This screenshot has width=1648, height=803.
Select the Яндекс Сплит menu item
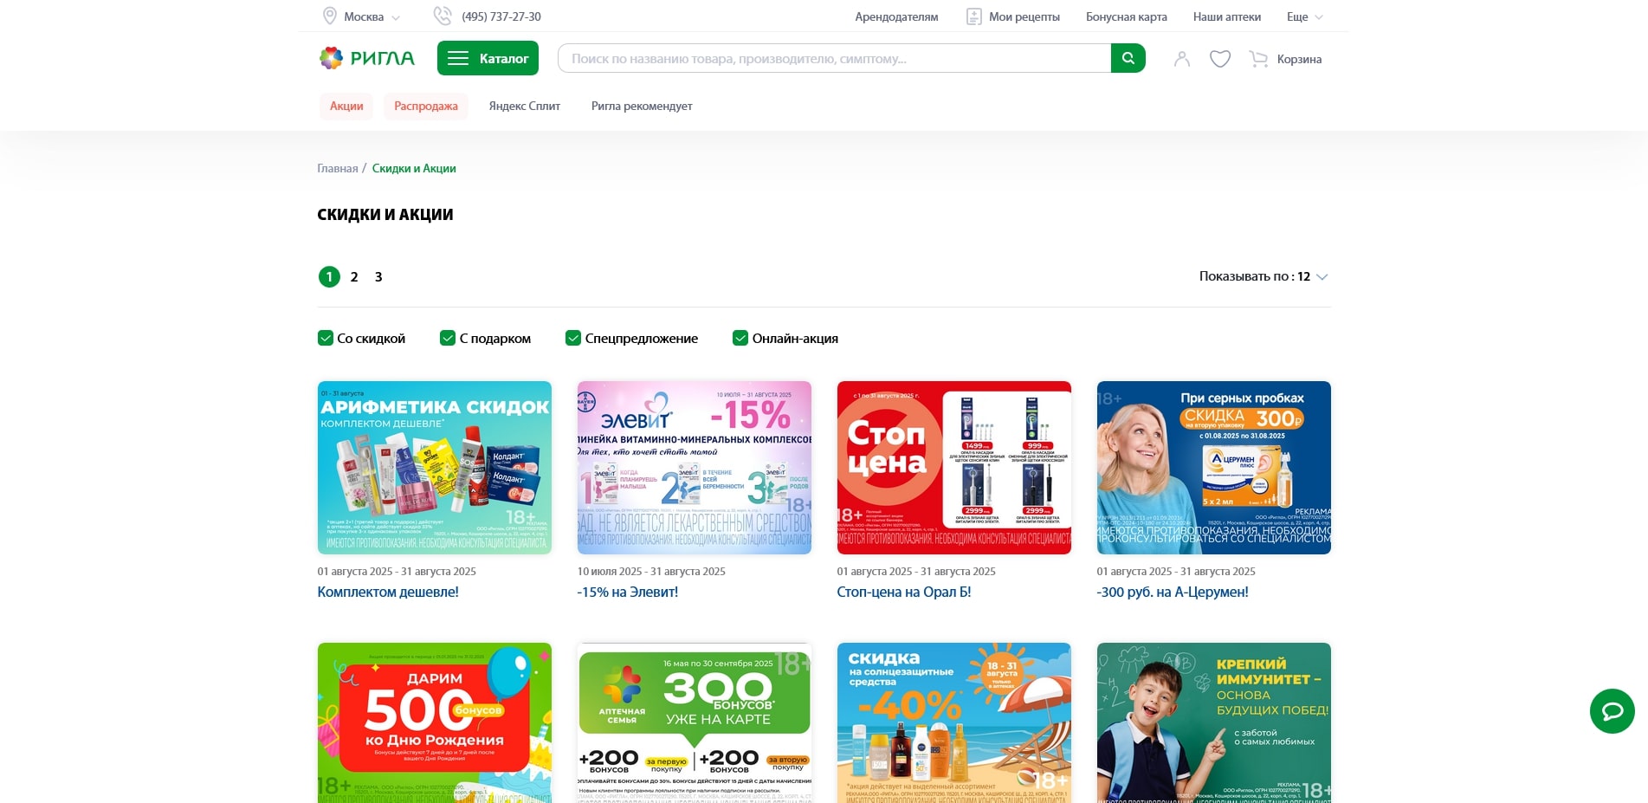pos(524,106)
